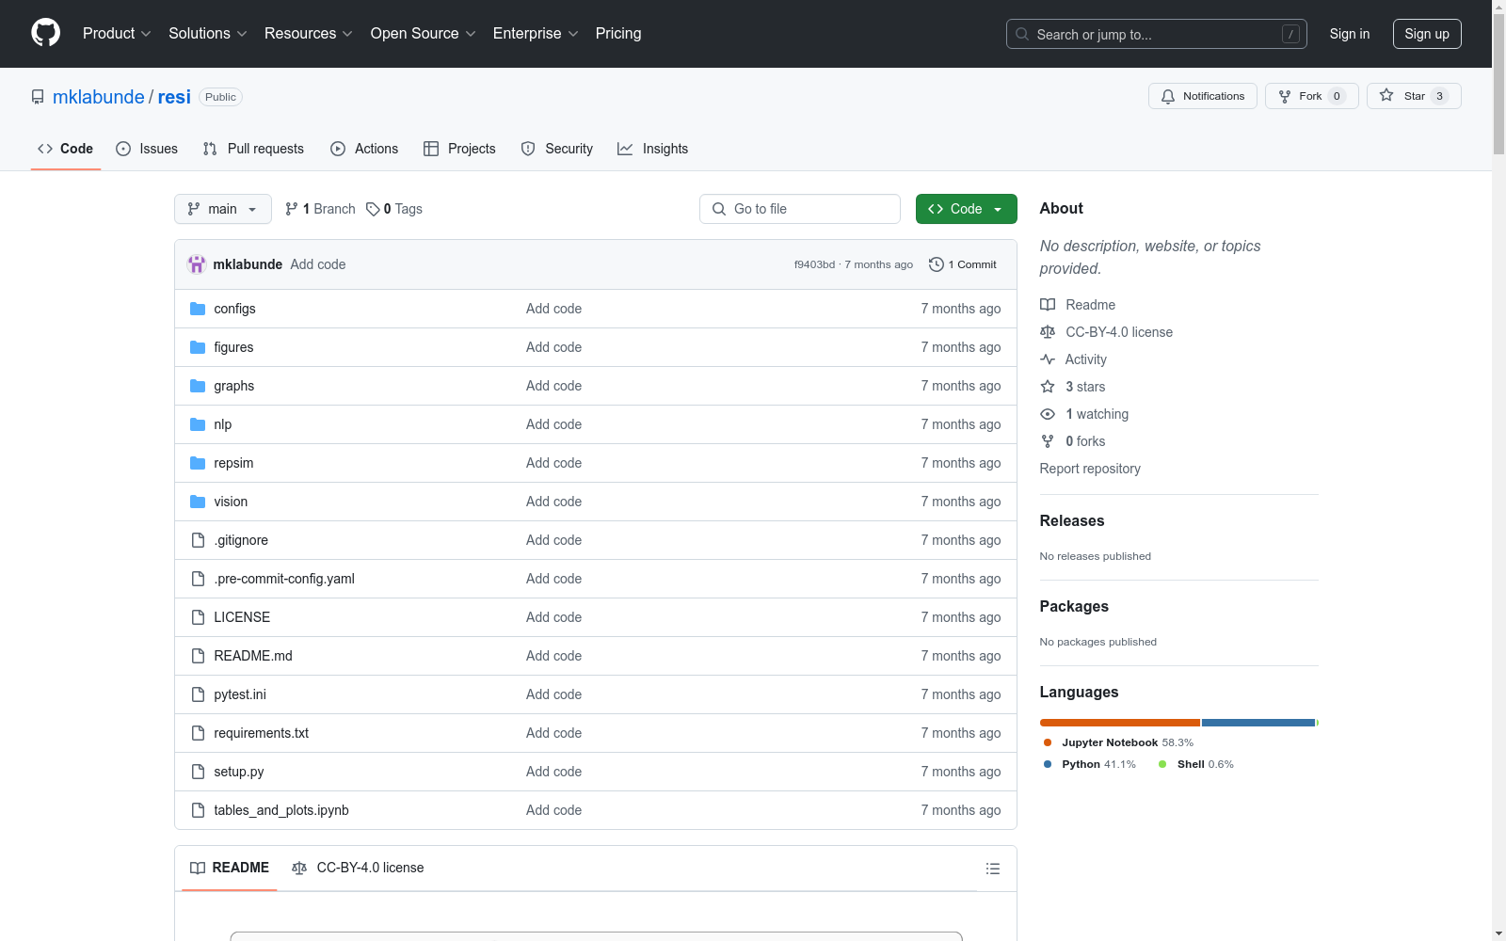
Task: Click the Sign up button
Action: point(1427,34)
